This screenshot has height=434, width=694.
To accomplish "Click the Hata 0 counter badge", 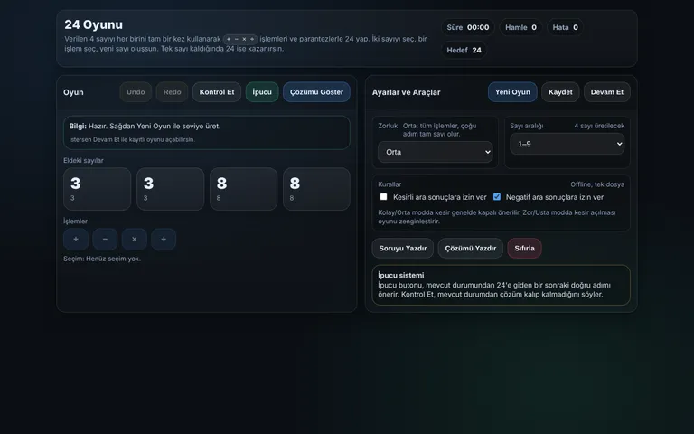I will (565, 27).
